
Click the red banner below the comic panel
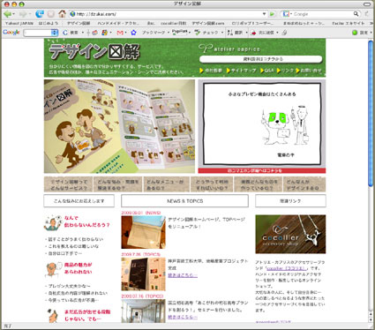point(262,170)
